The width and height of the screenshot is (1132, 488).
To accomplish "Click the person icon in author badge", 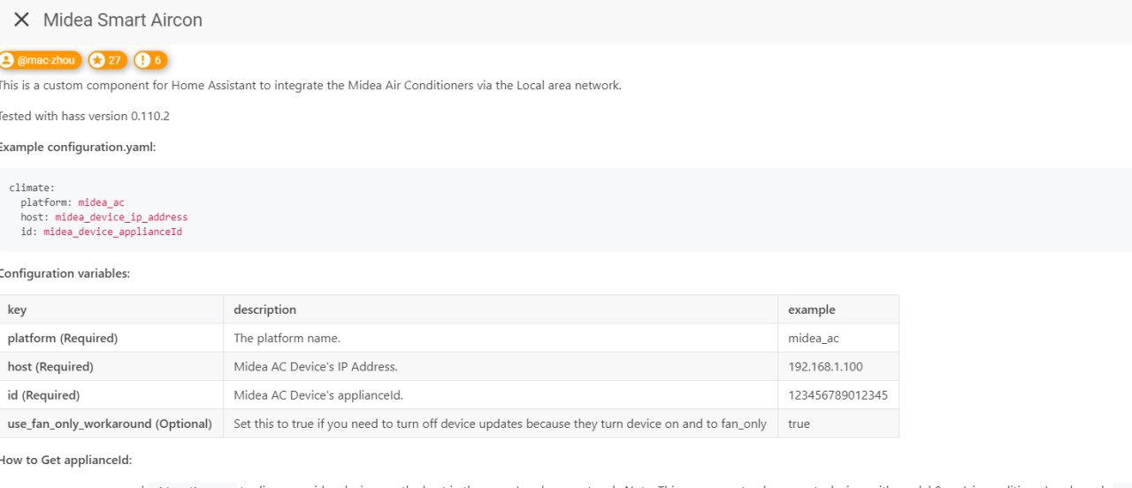I will 7,60.
